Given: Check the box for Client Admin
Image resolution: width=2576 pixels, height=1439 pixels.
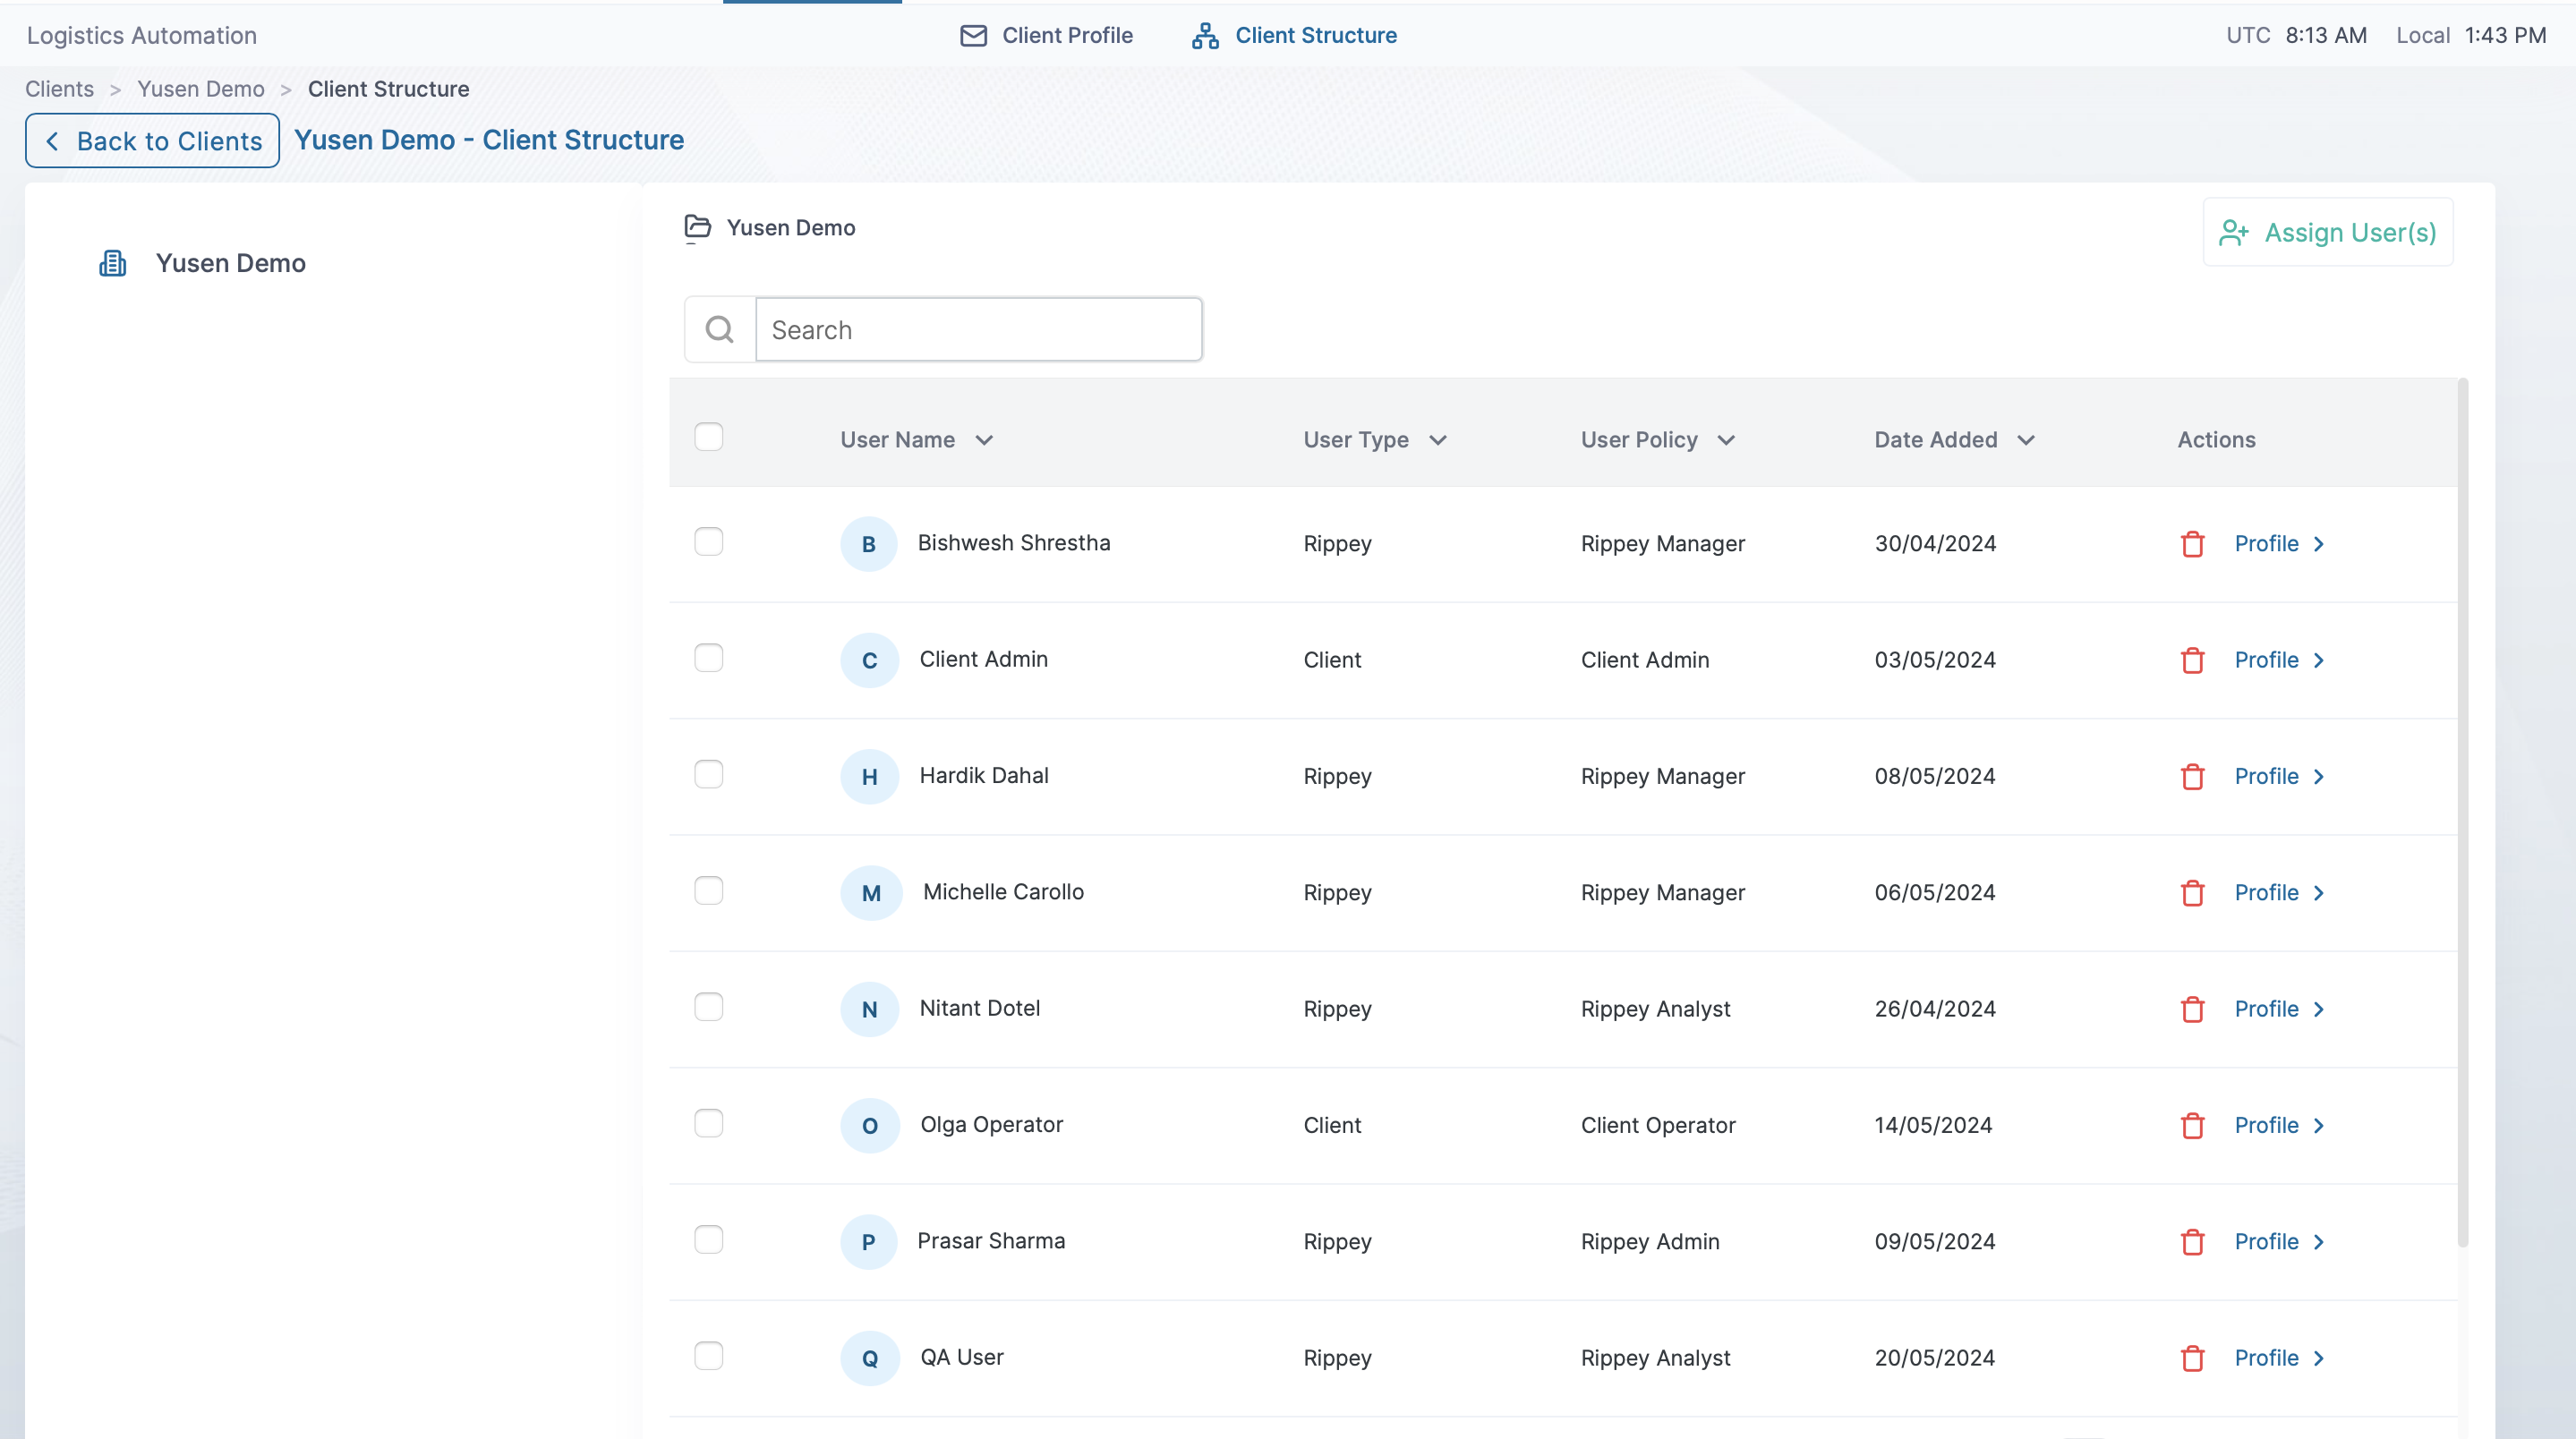Looking at the screenshot, I should coord(708,658).
